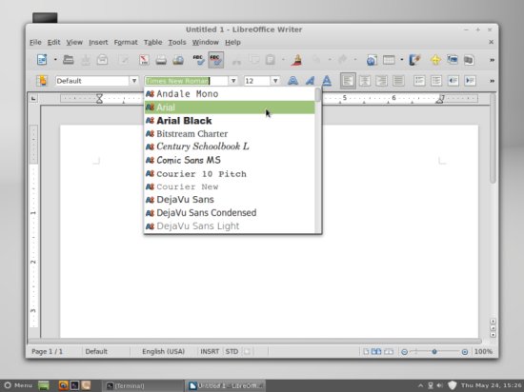Toggle Bold formatting icon

pyautogui.click(x=292, y=81)
